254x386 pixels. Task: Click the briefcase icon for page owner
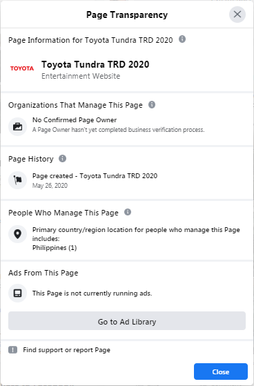(x=17, y=126)
